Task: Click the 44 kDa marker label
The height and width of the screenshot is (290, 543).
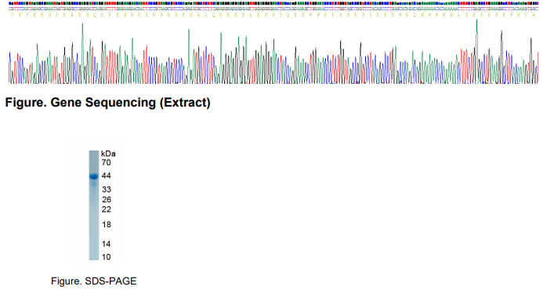Action: click(x=107, y=176)
